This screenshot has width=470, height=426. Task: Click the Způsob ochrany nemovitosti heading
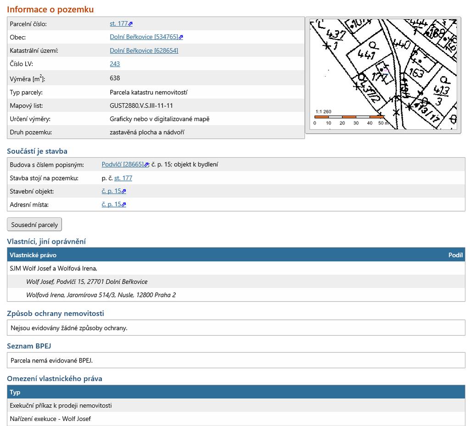56,313
